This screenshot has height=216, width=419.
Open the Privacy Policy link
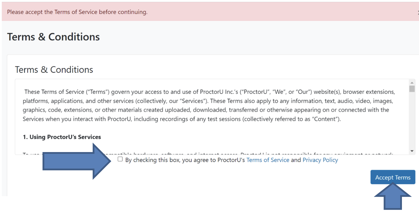click(x=320, y=160)
